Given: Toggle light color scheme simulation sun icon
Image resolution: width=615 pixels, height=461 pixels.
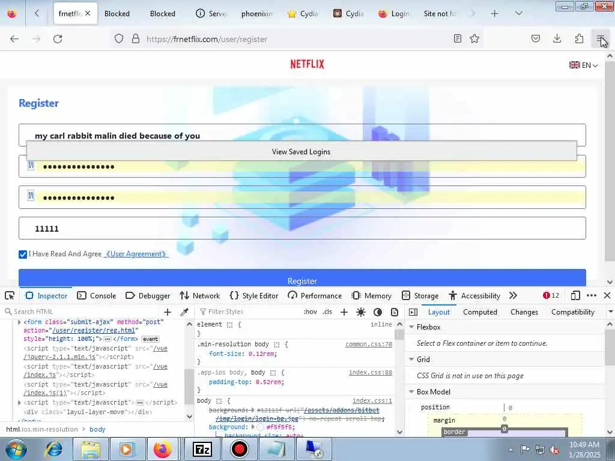Looking at the screenshot, I should pos(361,312).
